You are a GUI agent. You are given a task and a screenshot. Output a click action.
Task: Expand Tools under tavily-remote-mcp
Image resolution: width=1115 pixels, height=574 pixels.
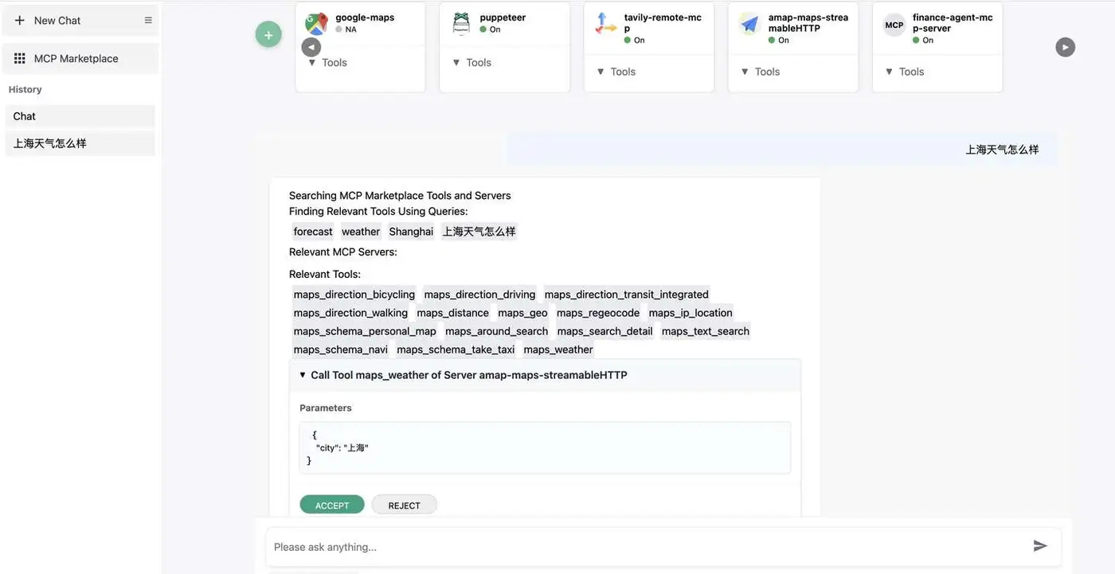coord(616,72)
